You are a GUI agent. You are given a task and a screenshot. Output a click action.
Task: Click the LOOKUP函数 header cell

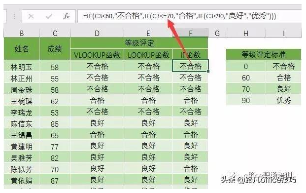pyautogui.click(x=148, y=55)
